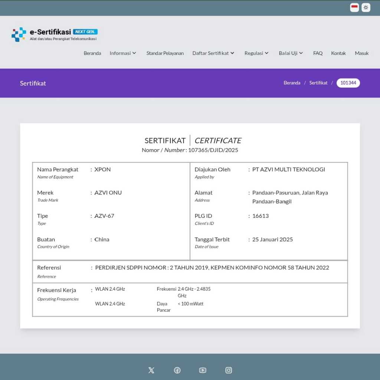
Task: Click the certificate number 107365/DJID/2025
Action: (x=213, y=150)
